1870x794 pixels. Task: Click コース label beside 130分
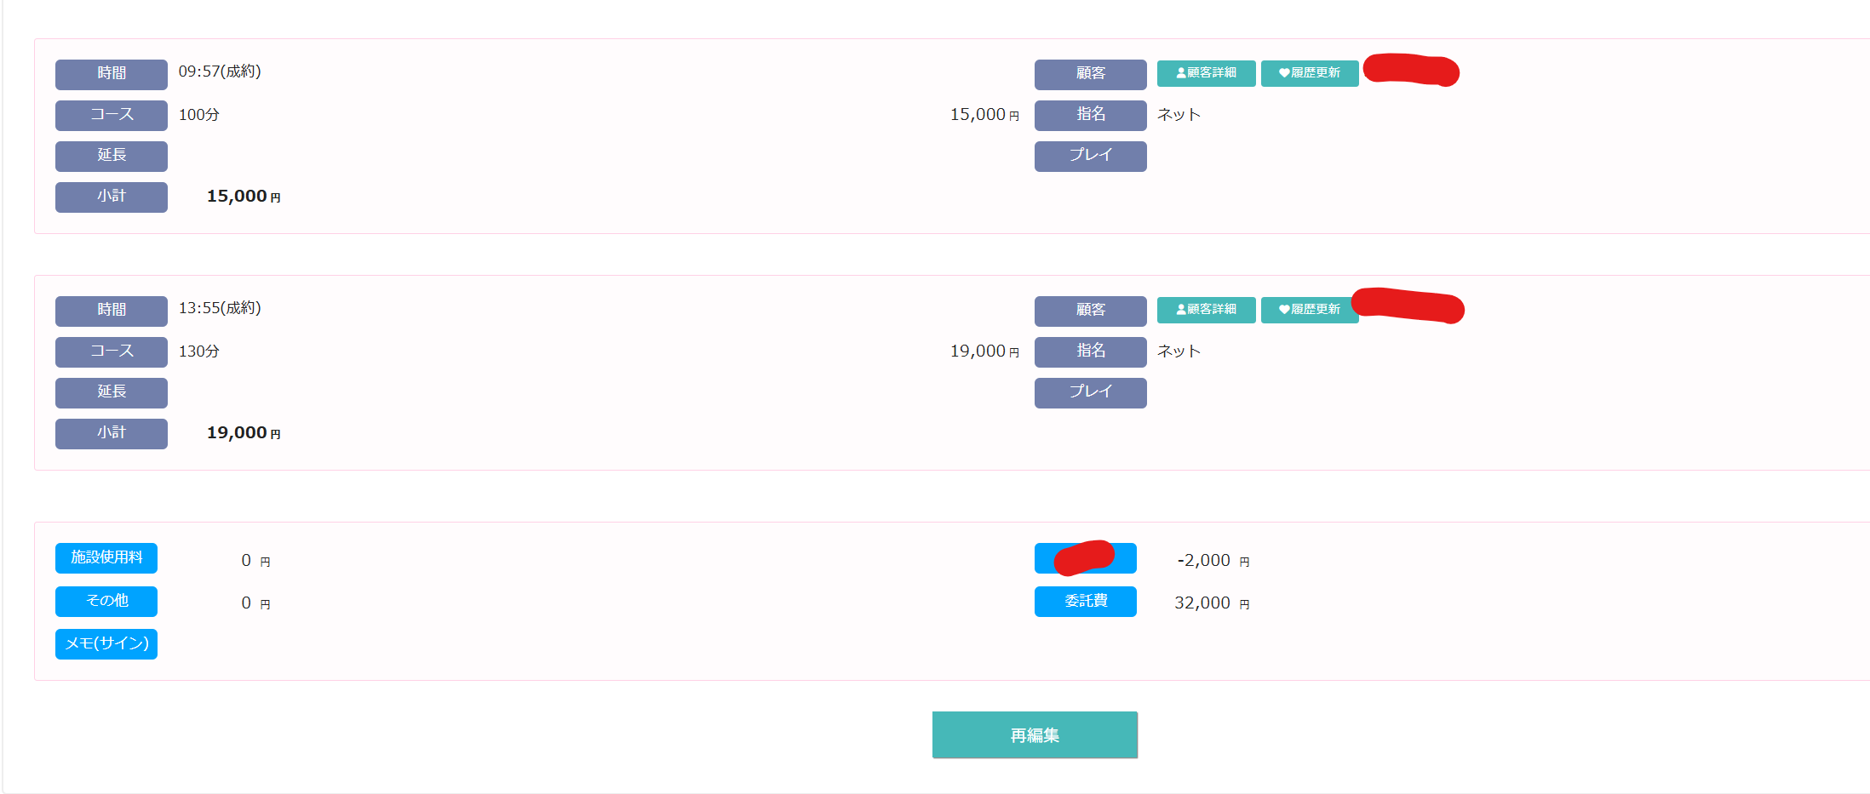112,351
